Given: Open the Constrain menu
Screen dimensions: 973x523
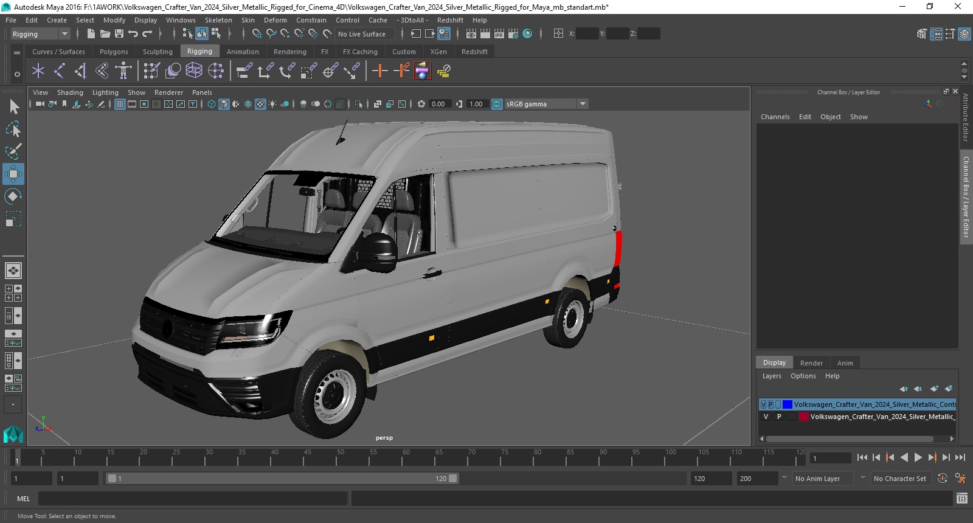Looking at the screenshot, I should click(x=311, y=20).
